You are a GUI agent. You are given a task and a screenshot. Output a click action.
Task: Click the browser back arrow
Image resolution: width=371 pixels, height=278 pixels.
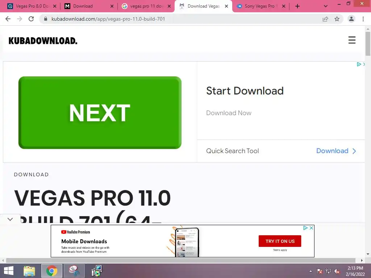click(8, 19)
